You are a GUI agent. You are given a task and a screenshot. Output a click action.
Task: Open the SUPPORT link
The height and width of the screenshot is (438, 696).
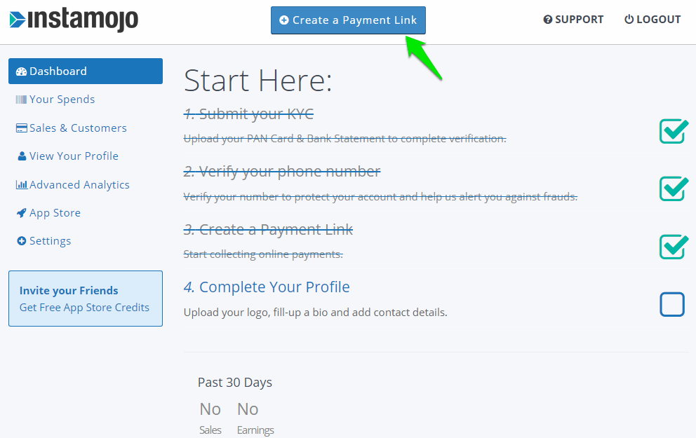point(573,20)
